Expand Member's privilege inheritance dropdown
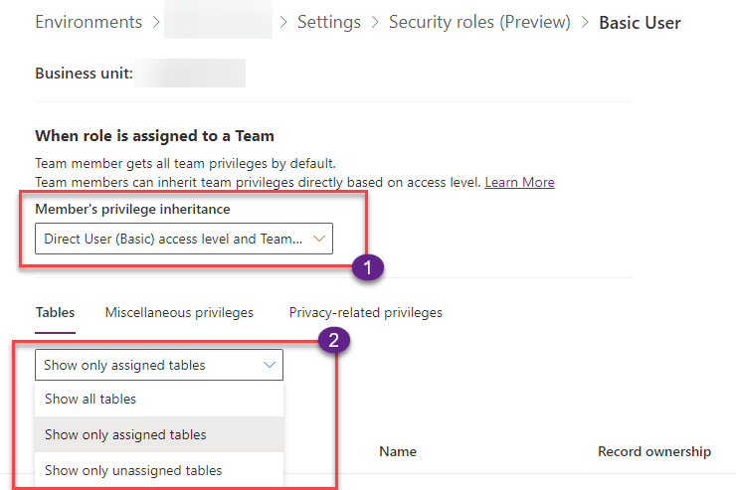 pyautogui.click(x=184, y=239)
